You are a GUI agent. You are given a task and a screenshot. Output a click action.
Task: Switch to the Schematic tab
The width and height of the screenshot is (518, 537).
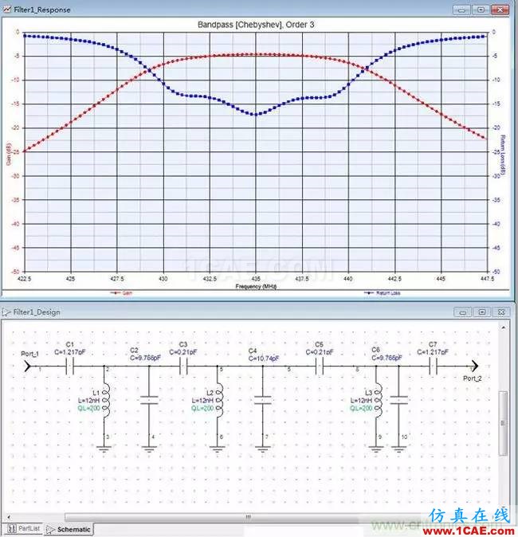(x=69, y=529)
